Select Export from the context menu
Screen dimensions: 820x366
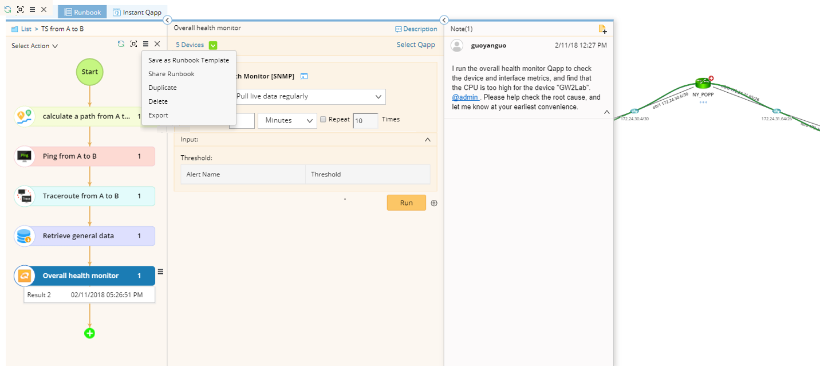pyautogui.click(x=158, y=115)
